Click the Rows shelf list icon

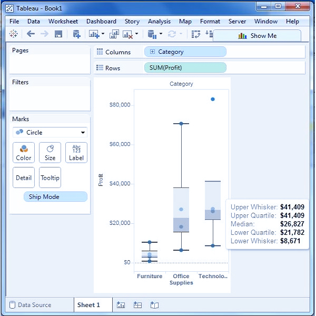(x=100, y=67)
